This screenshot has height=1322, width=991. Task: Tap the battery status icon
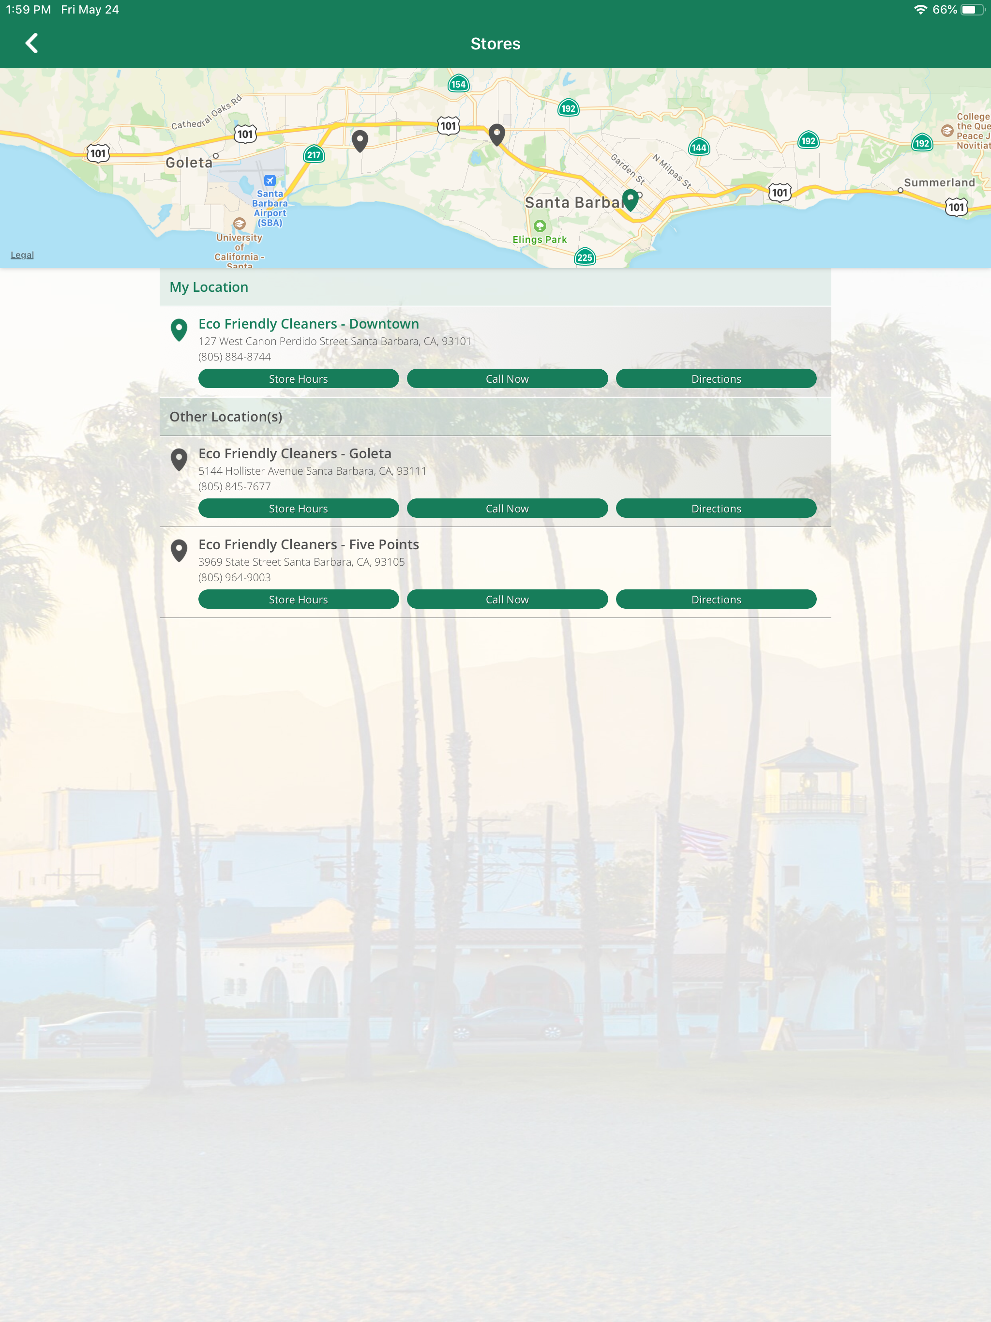[973, 10]
